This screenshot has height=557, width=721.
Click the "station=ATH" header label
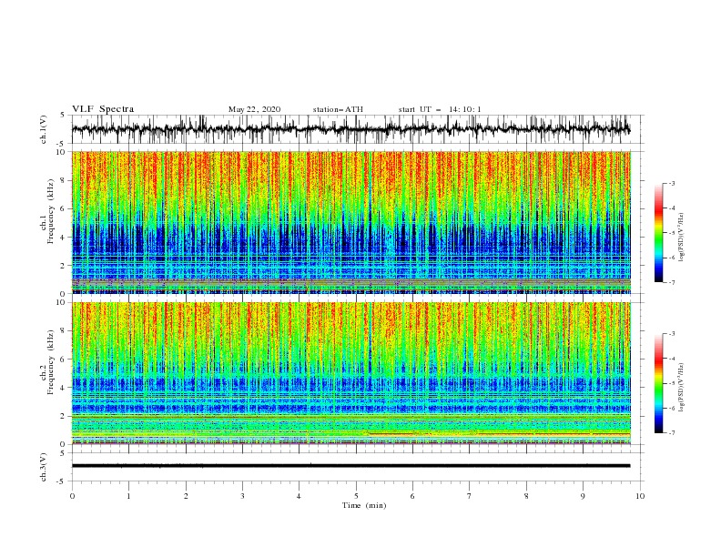click(x=338, y=109)
